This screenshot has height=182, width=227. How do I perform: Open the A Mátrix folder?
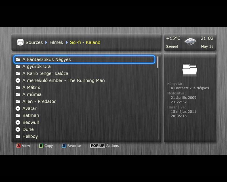coord(31,87)
